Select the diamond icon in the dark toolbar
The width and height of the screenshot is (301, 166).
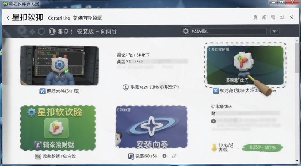point(32,31)
